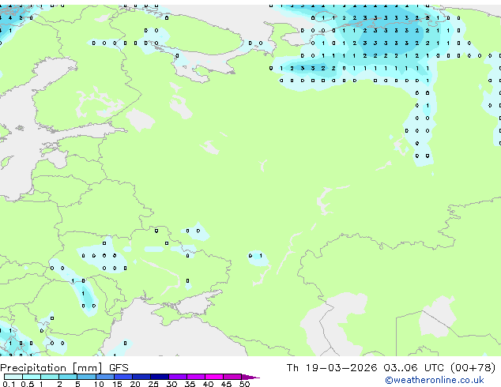Image resolution: width=501 pixels, height=387 pixels.
Task: Click the '[mm]' unit label
Action: click(88, 368)
